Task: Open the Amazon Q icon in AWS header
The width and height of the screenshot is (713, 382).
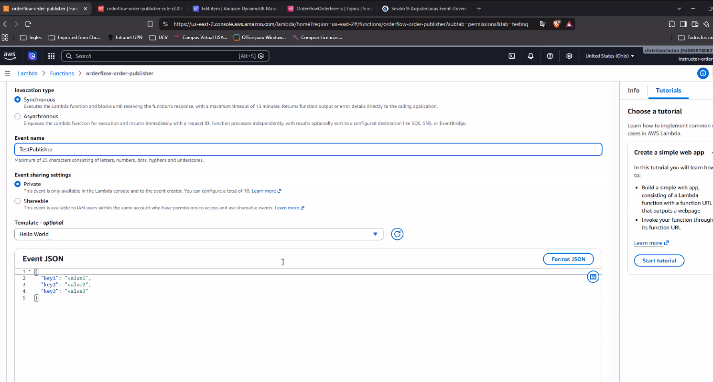Action: coord(32,56)
